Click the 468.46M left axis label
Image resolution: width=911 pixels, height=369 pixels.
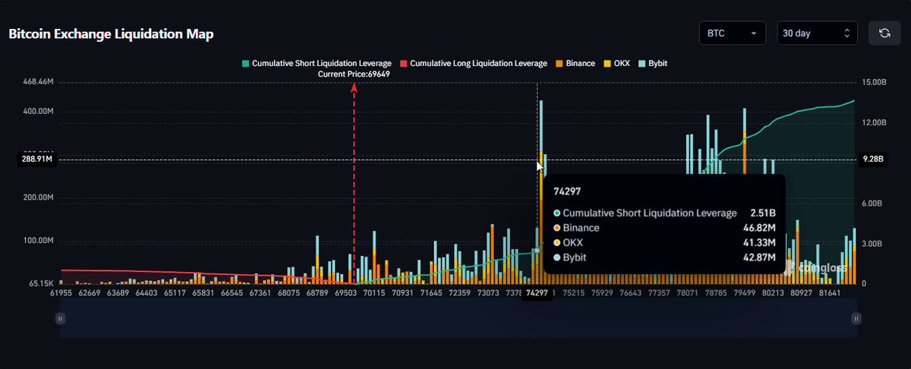pyautogui.click(x=39, y=81)
